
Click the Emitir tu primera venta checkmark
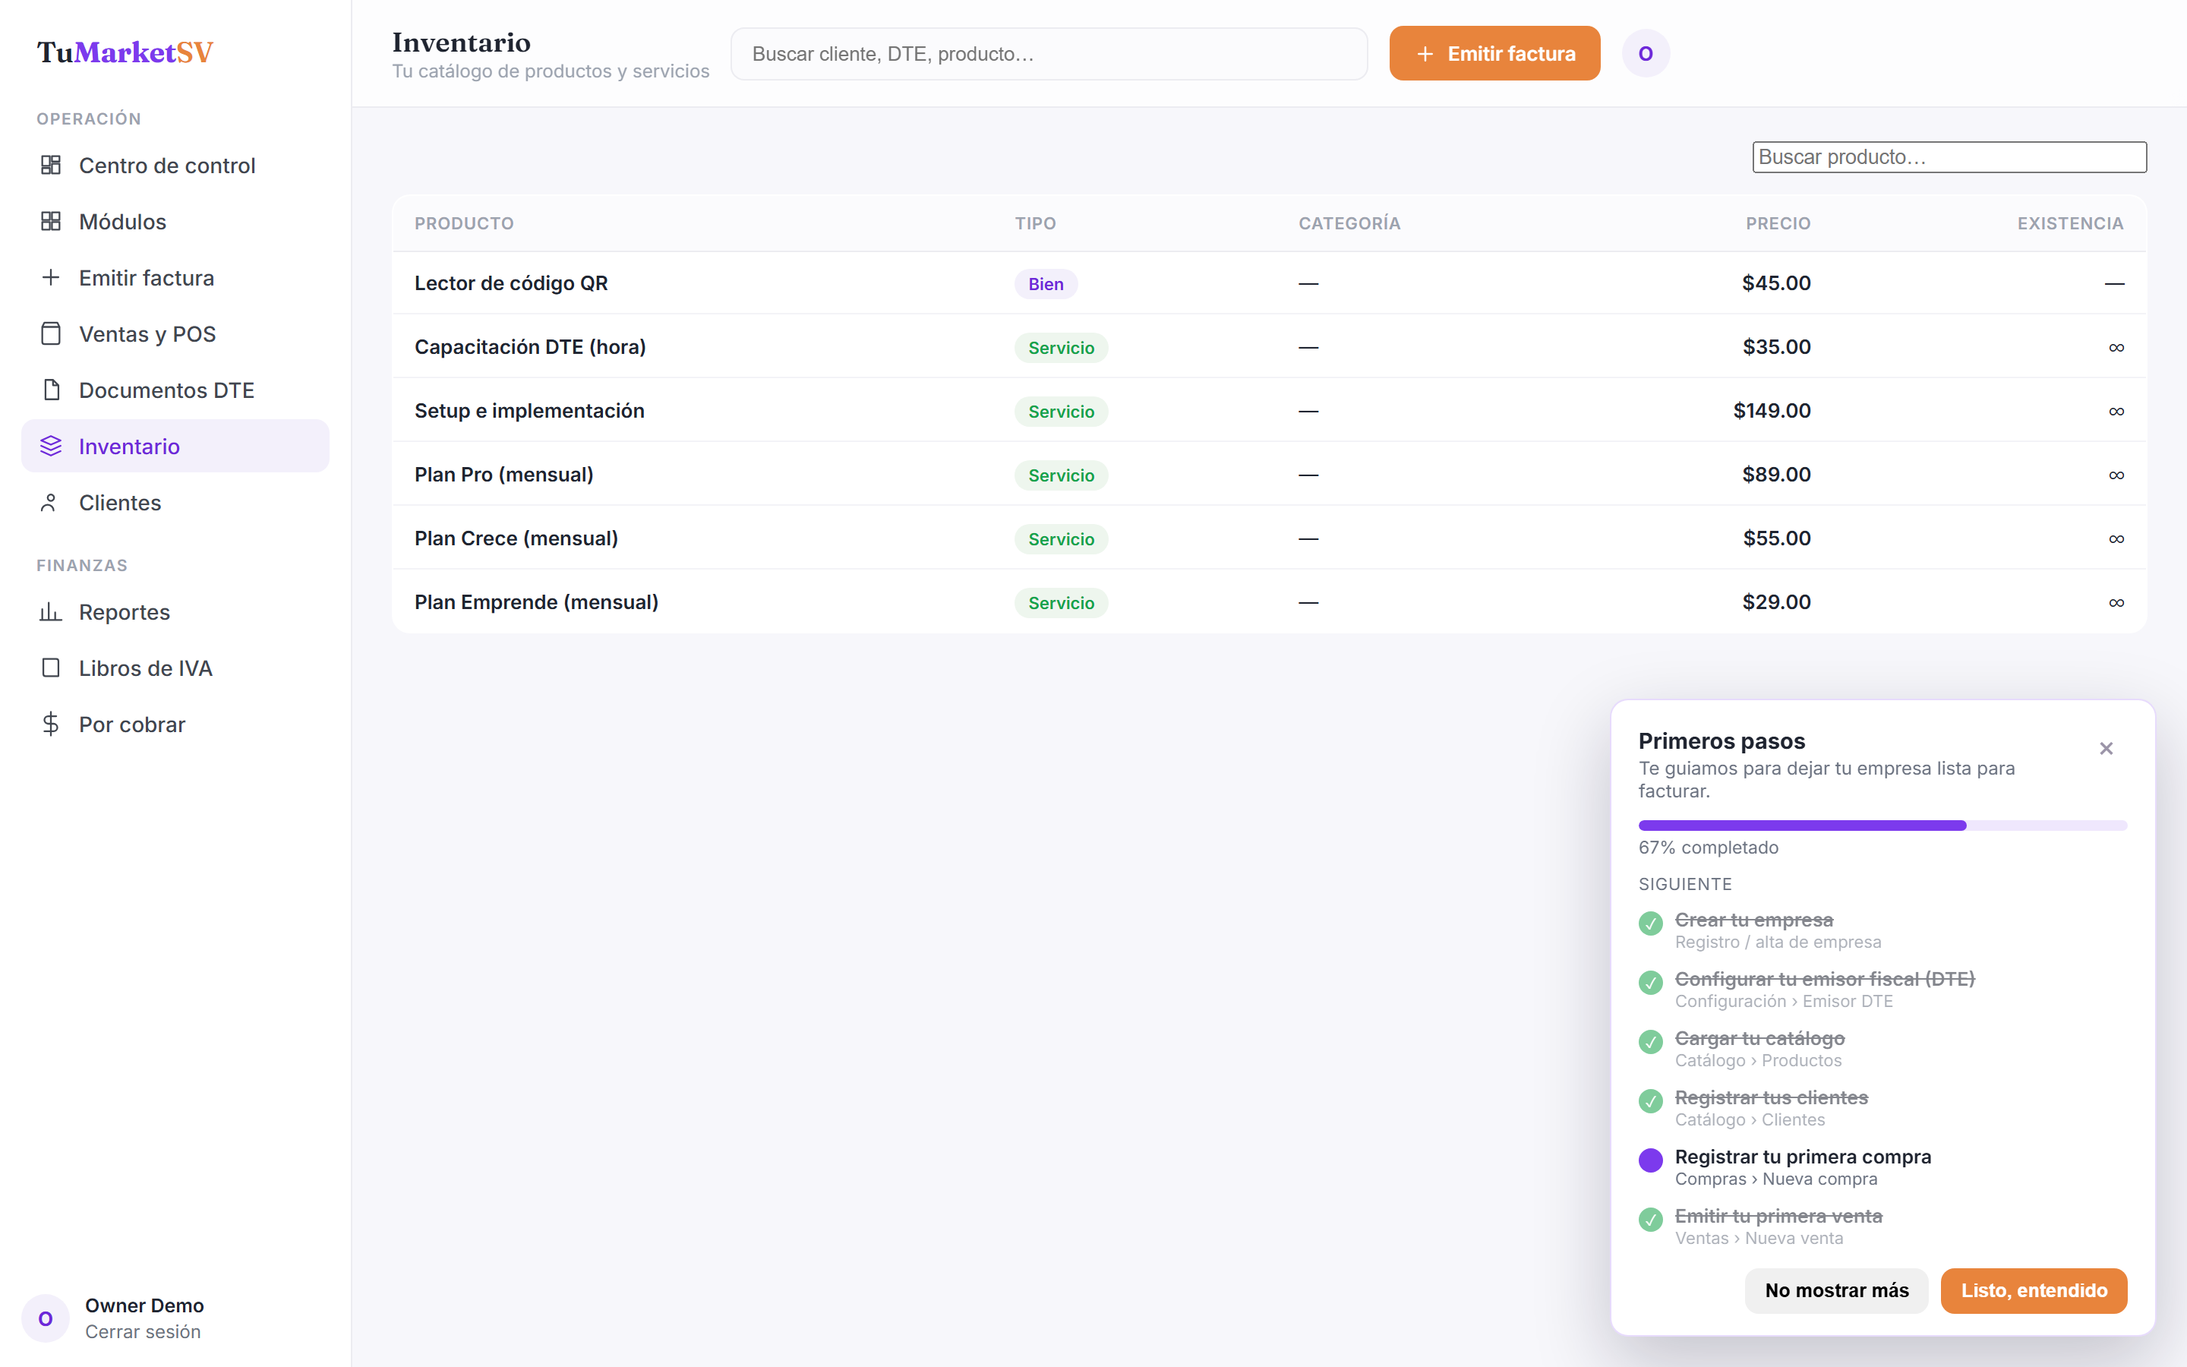(x=1650, y=1220)
